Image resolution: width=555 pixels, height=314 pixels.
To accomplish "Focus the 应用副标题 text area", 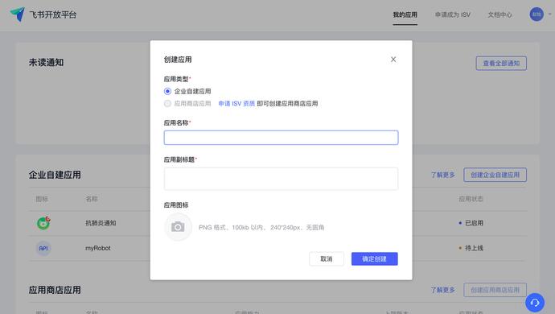I will pos(281,179).
